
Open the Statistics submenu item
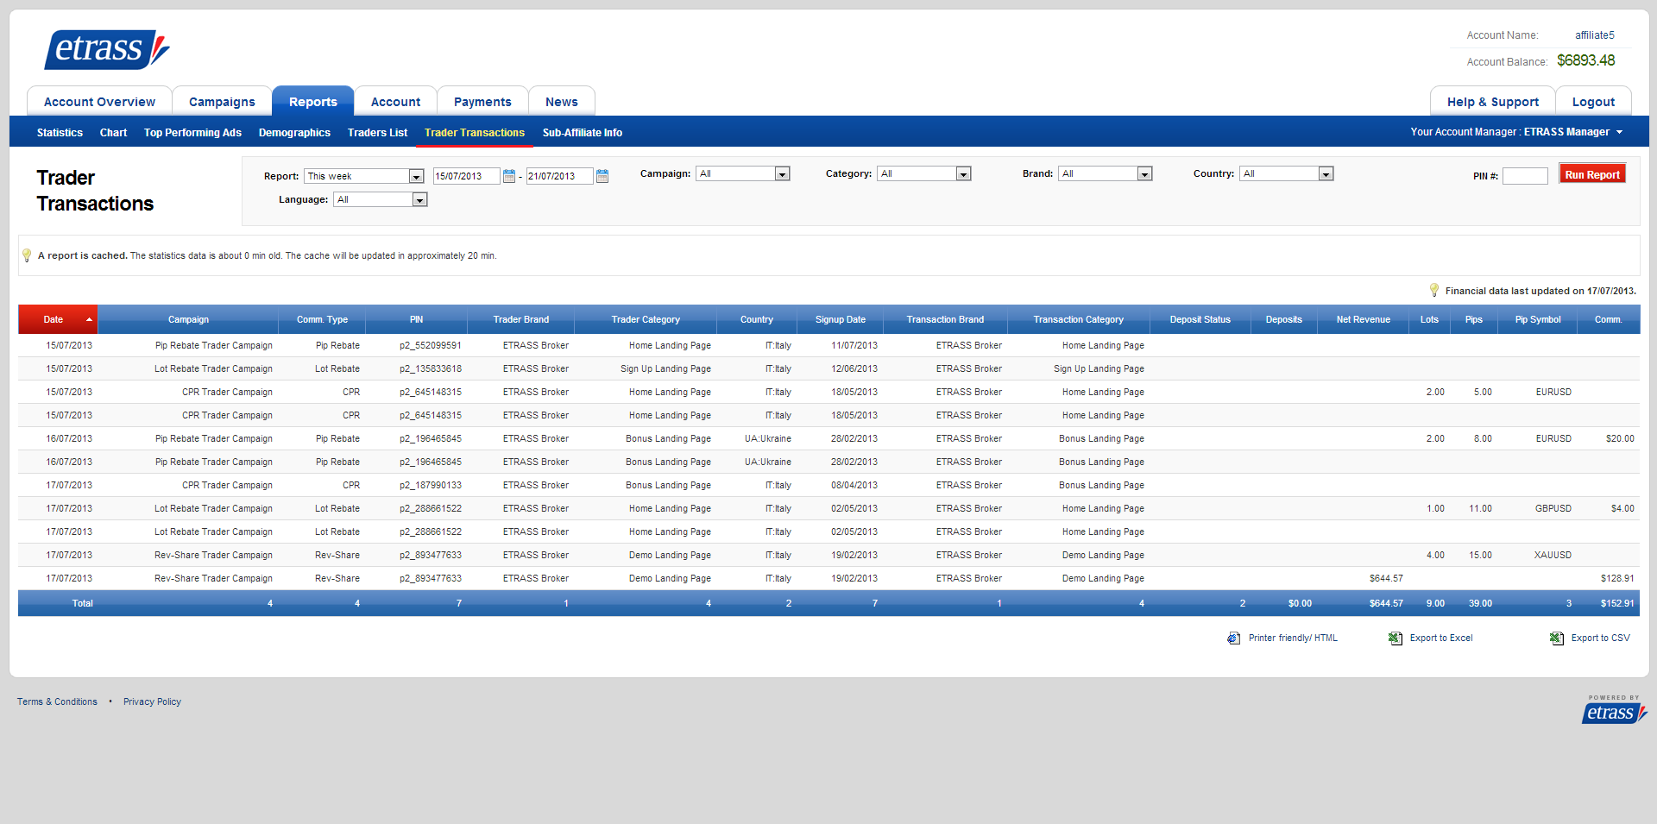point(60,133)
